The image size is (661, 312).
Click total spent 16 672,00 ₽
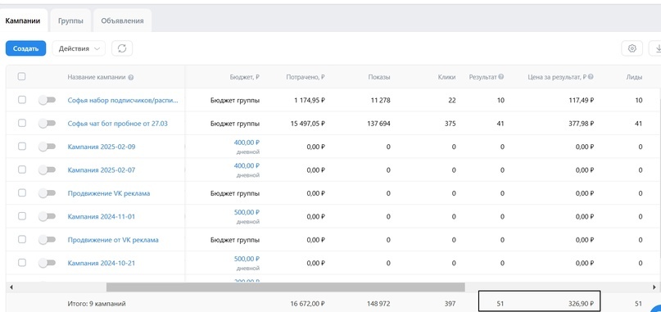pyautogui.click(x=308, y=304)
